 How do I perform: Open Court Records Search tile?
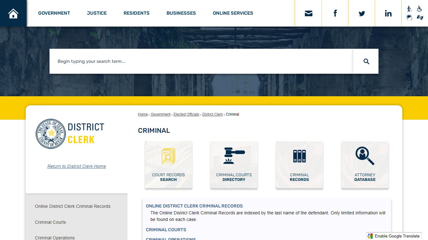[169, 165]
